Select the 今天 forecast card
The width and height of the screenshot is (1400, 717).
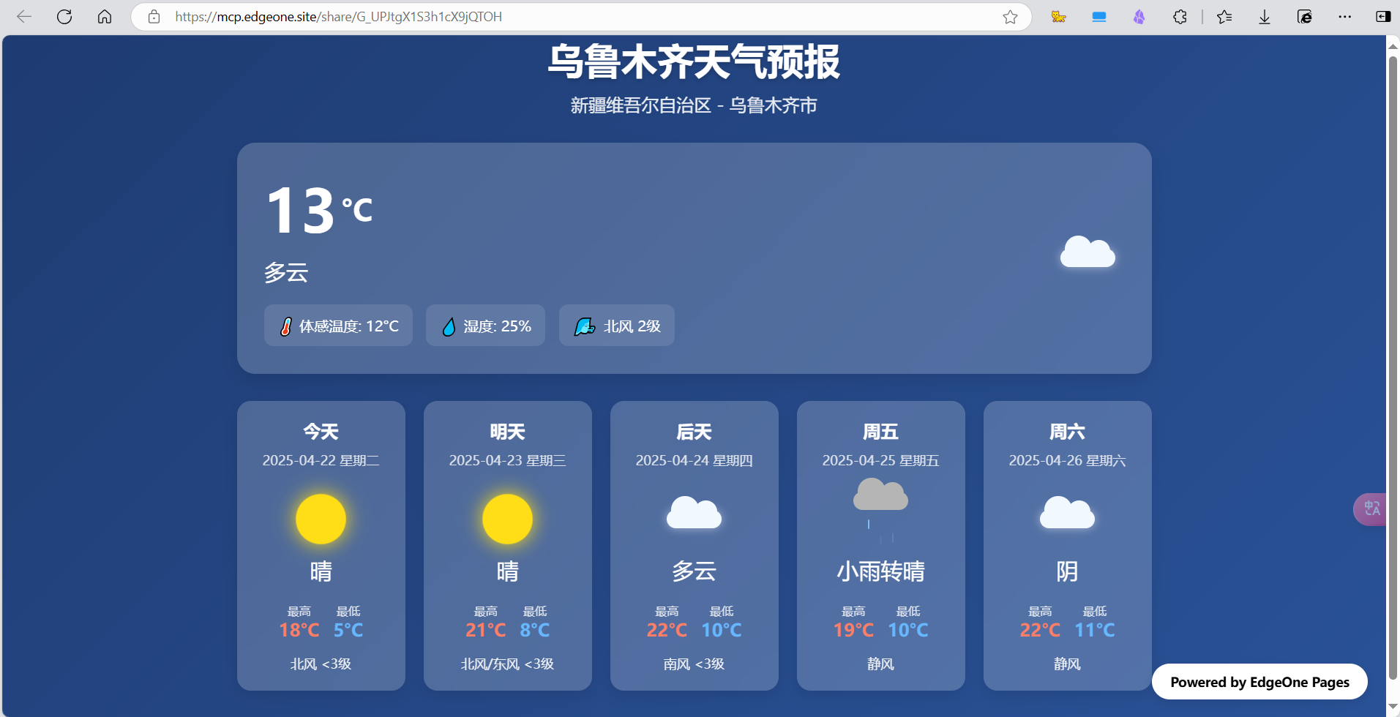pos(321,546)
